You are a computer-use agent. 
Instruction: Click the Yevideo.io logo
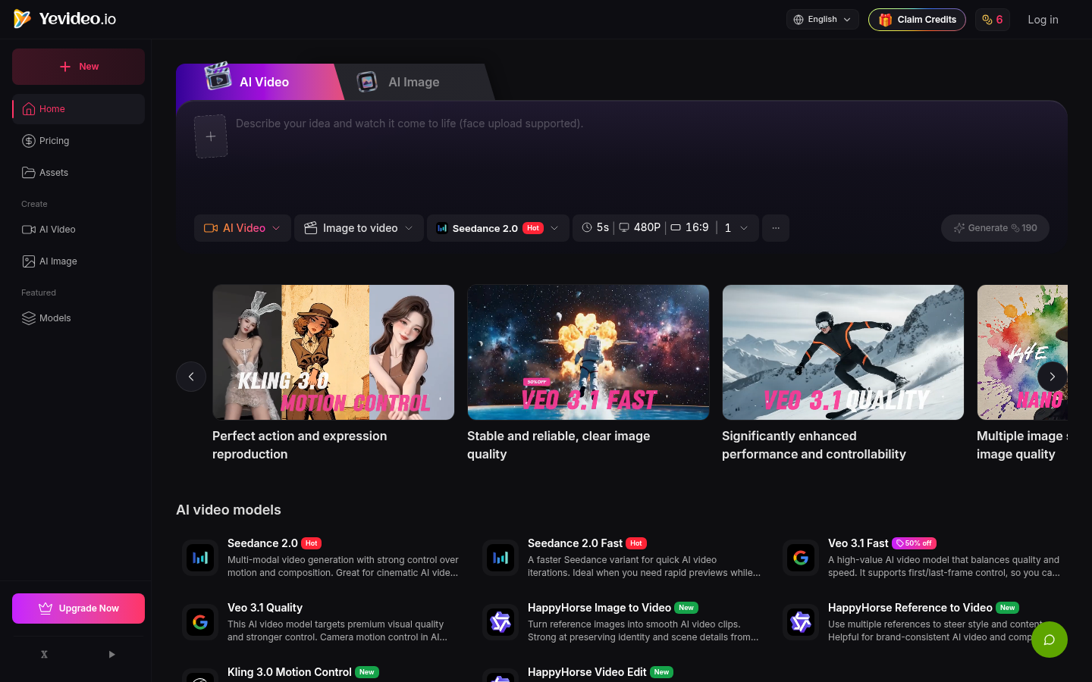[x=65, y=19]
